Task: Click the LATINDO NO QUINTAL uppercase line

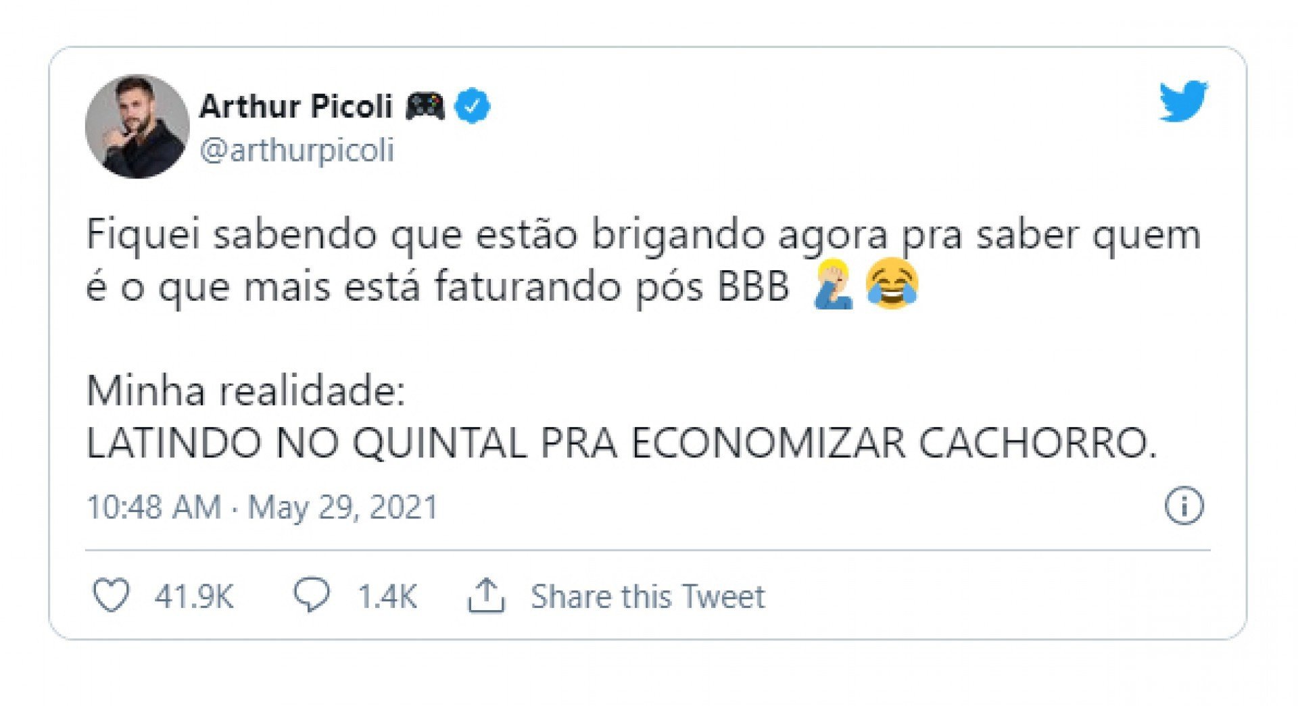Action: point(621,443)
